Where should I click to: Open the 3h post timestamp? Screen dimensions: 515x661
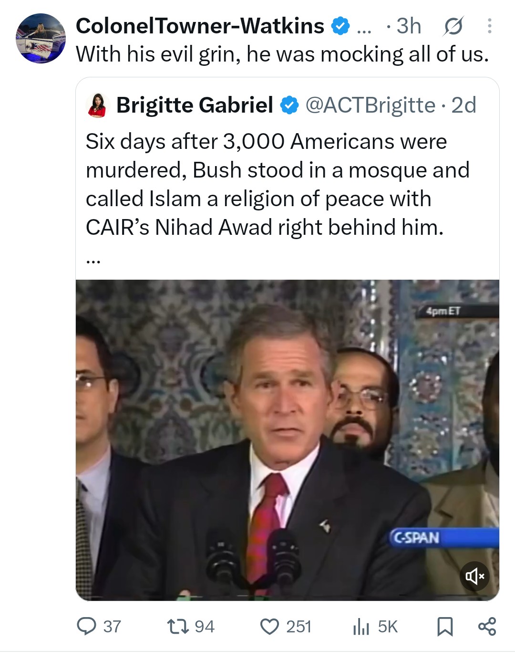pyautogui.click(x=409, y=26)
